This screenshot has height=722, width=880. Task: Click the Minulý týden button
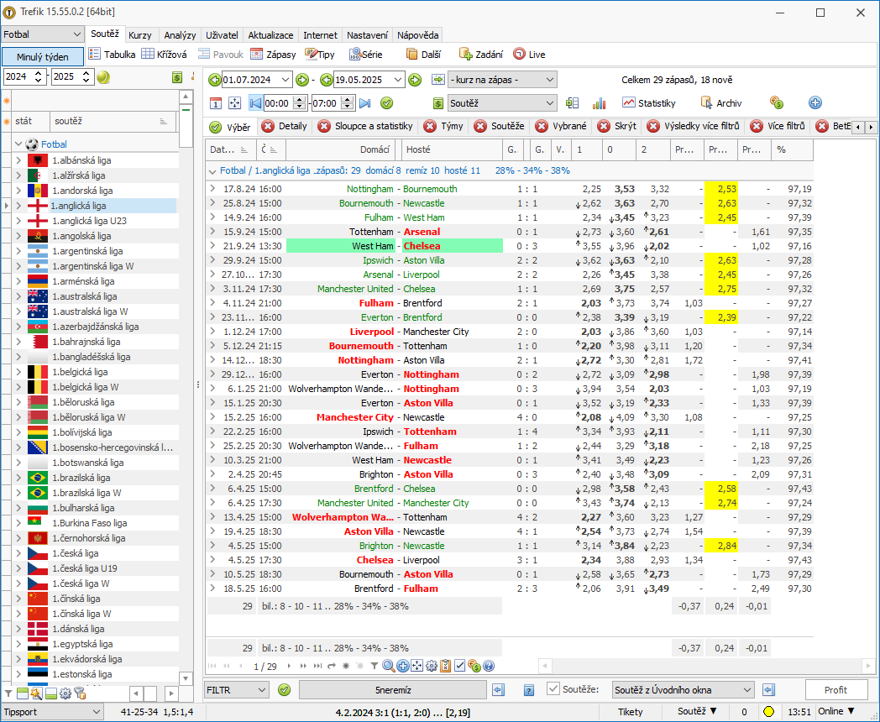43,56
